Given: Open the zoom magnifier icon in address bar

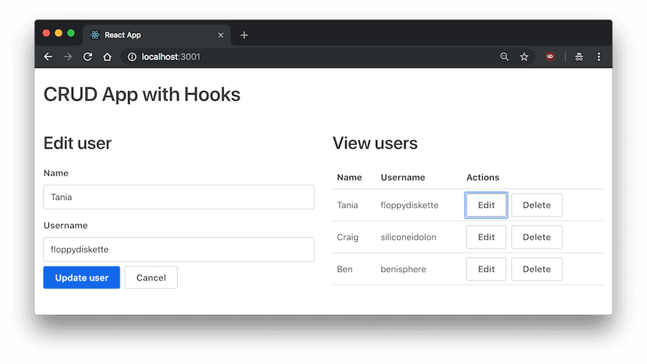Looking at the screenshot, I should coord(505,57).
